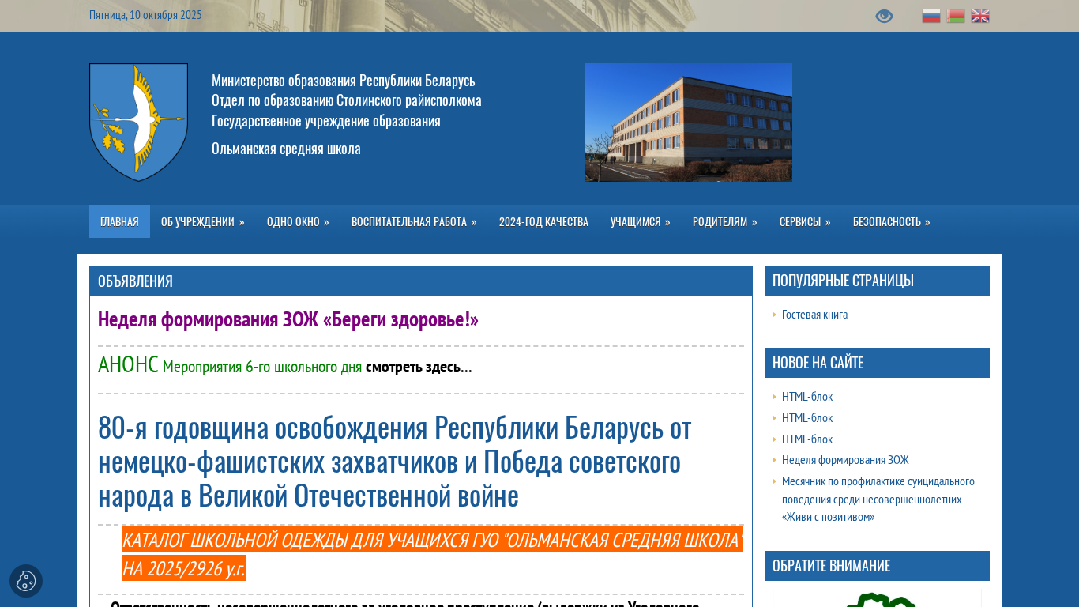This screenshot has height=607, width=1079.
Task: Click the НОВОЕ НА САЙТЕ header
Action: (x=877, y=363)
